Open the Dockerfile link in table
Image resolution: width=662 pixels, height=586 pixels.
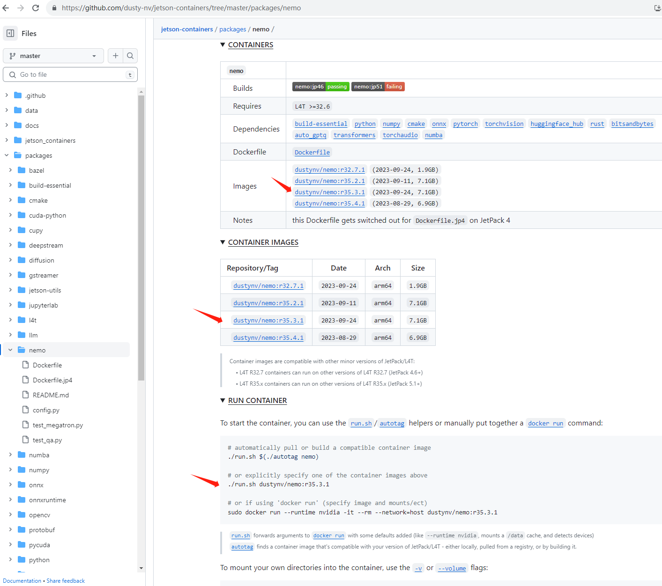pos(312,152)
